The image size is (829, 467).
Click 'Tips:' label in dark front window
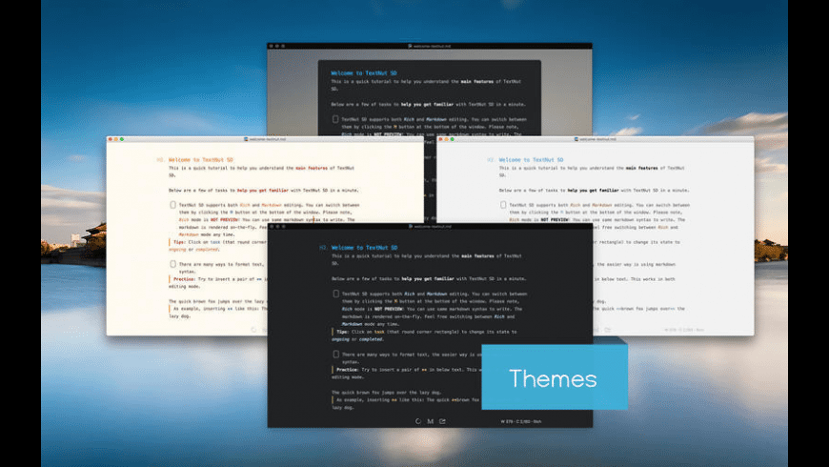[342, 332]
